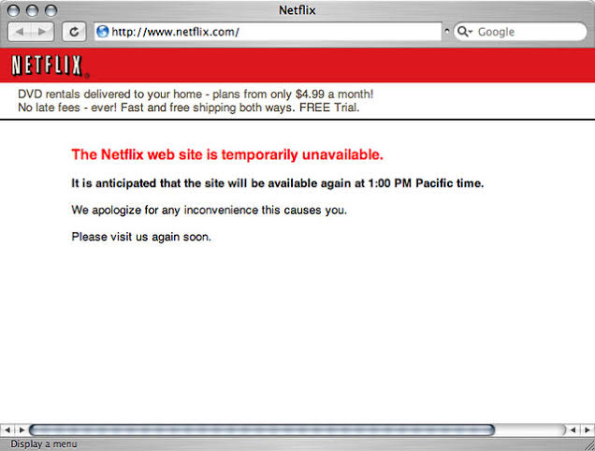Minimize the window with yellow button
The width and height of the screenshot is (595, 451).
pyautogui.click(x=31, y=10)
